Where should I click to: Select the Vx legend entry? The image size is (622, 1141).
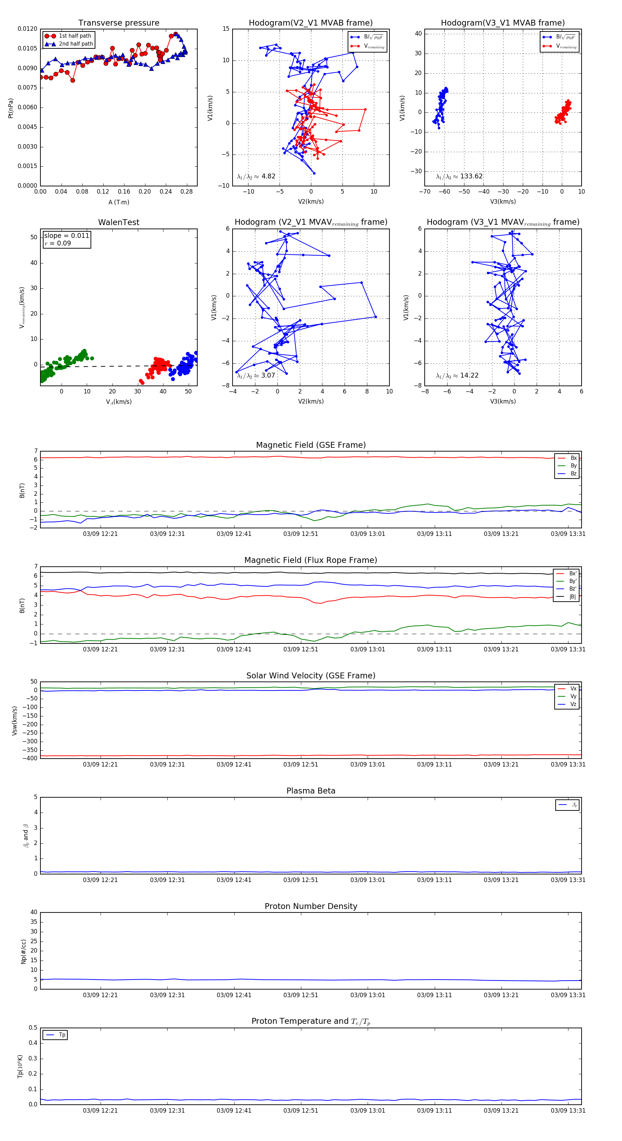click(x=567, y=688)
